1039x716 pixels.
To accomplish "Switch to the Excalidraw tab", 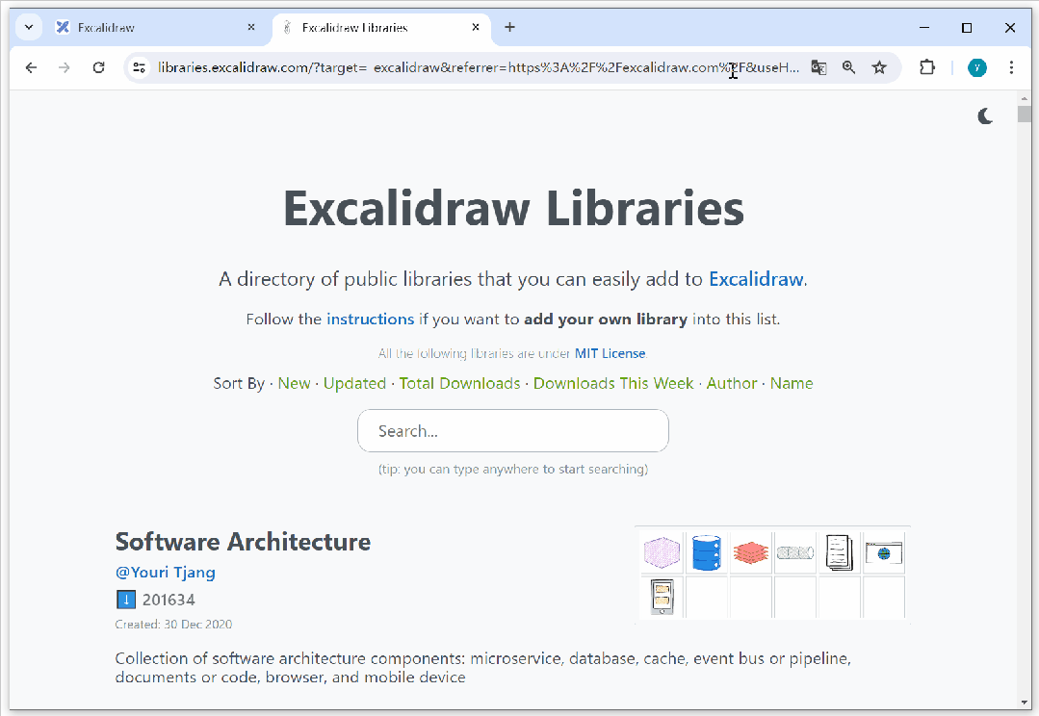I will (156, 27).
